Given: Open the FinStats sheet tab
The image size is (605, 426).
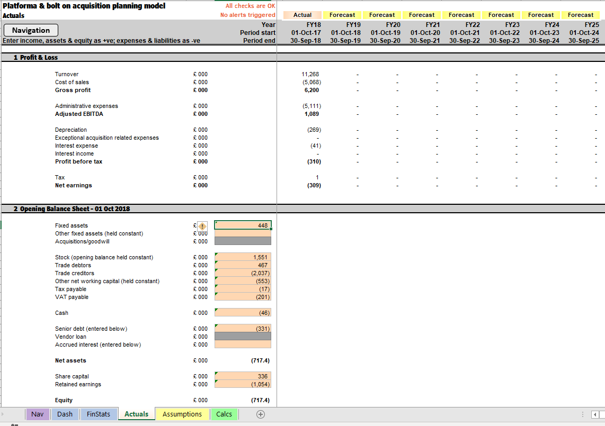Looking at the screenshot, I should (x=99, y=414).
